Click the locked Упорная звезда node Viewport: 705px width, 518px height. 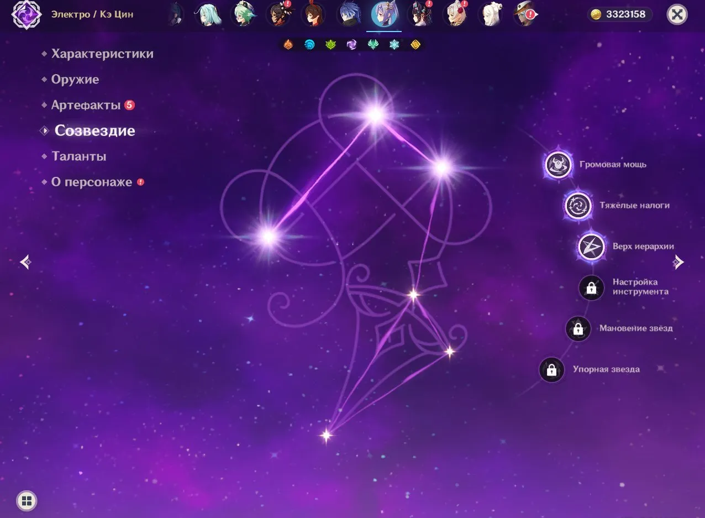[x=551, y=370]
